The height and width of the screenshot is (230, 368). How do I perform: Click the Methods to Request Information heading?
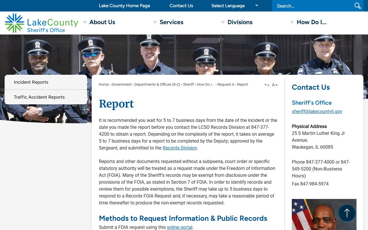point(183,218)
